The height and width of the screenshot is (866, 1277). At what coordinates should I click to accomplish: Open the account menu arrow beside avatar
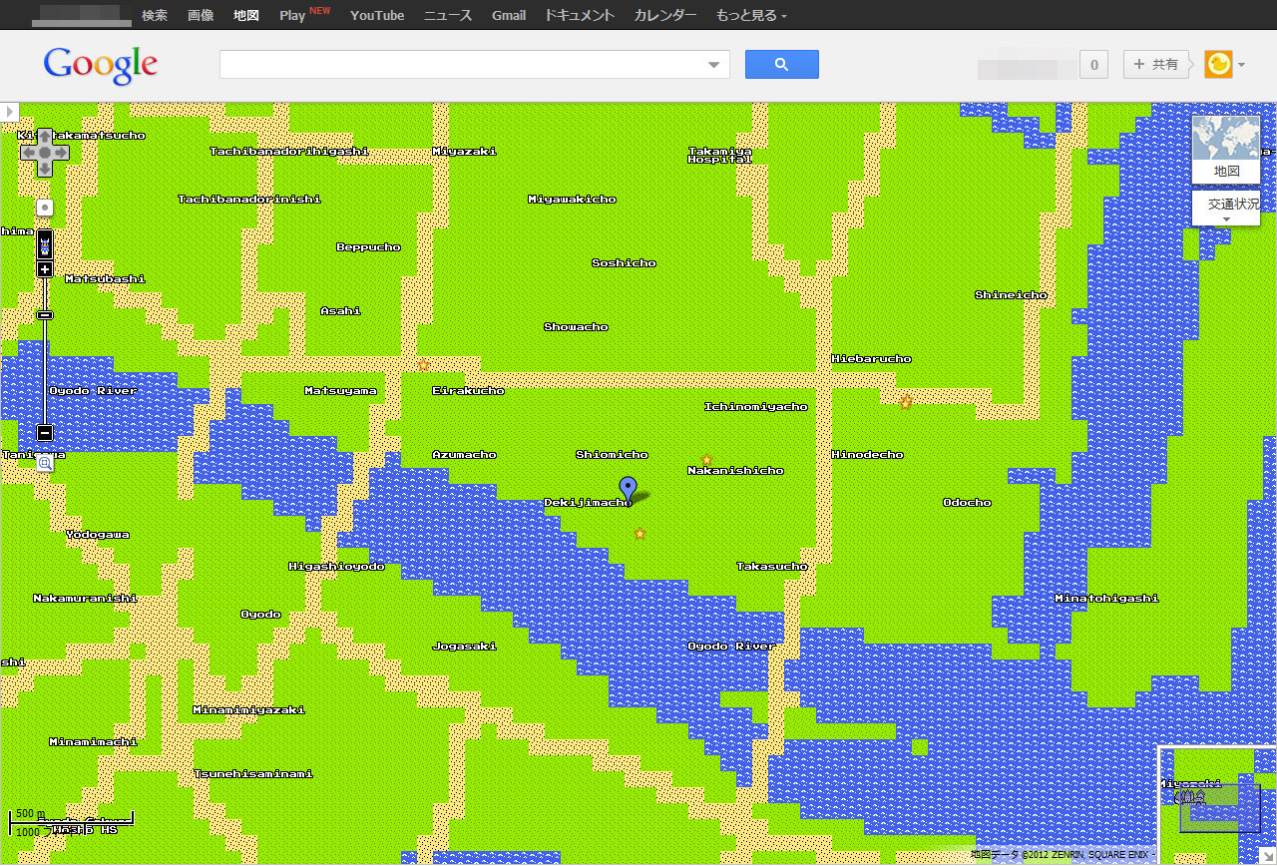click(x=1241, y=66)
